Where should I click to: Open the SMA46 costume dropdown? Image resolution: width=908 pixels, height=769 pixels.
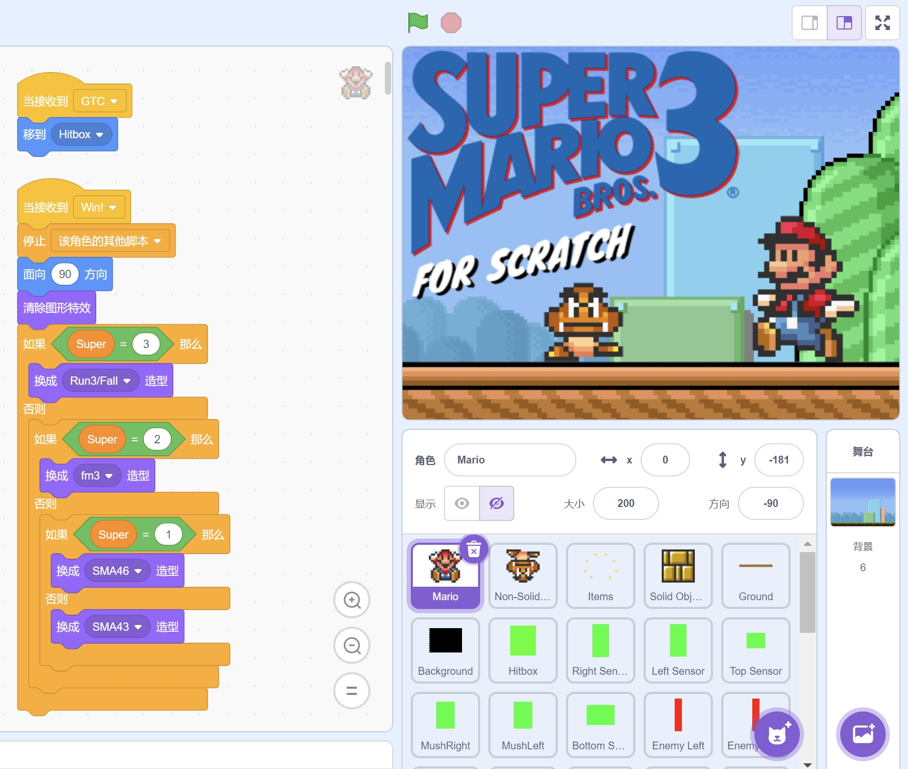[117, 571]
